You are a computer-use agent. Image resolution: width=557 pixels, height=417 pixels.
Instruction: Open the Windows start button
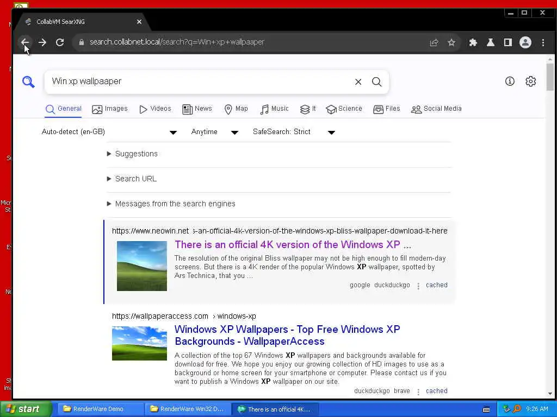26,409
